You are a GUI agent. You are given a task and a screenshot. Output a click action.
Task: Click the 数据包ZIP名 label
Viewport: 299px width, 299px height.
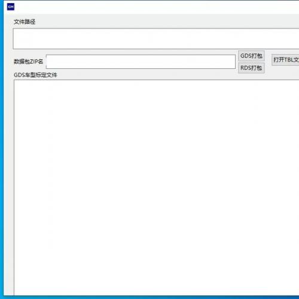29,62
